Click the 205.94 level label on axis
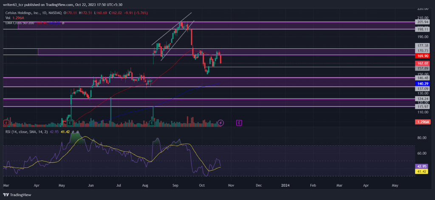The image size is (435, 200). pyautogui.click(x=423, y=22)
